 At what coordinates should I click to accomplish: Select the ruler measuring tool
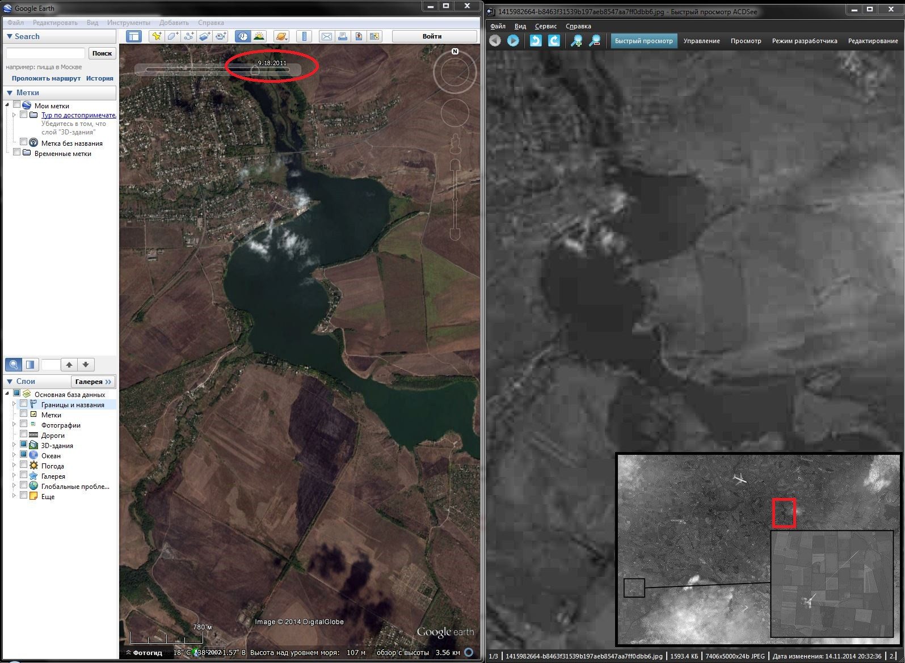[304, 36]
